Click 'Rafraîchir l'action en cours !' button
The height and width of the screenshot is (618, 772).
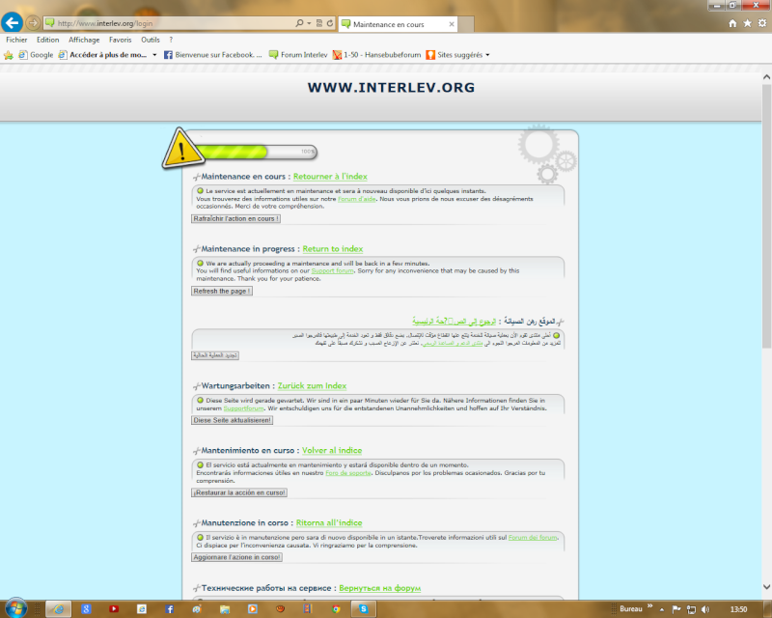[x=235, y=218]
